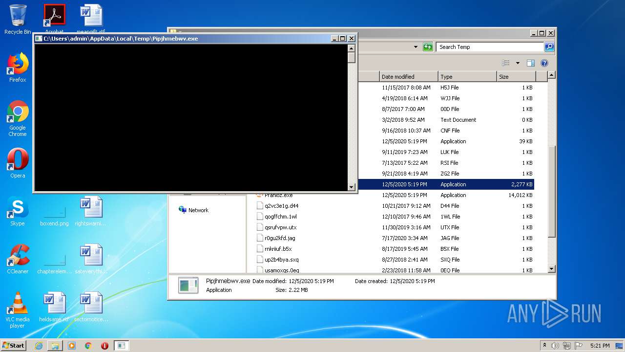Open Windows Media Player from taskbar

pyautogui.click(x=72, y=346)
